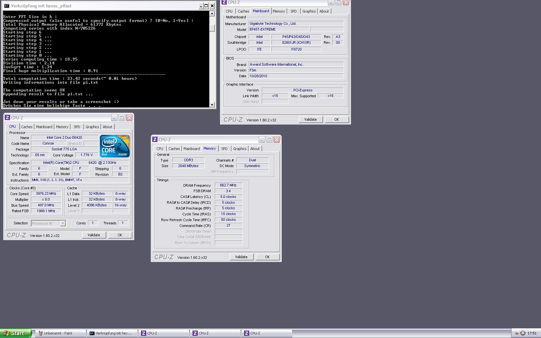Screen dimensions: 541x338
Task: Click CPU-Z title icon in the Memory window
Action: (x=155, y=140)
